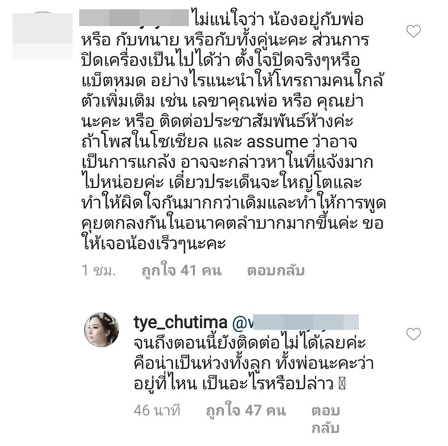This screenshot has height=446, width=448.
Task: Click the line จนถึงตอนนี้ยังติดต่อไม่ได้เลยค่ะ
Action: [x=250, y=343]
